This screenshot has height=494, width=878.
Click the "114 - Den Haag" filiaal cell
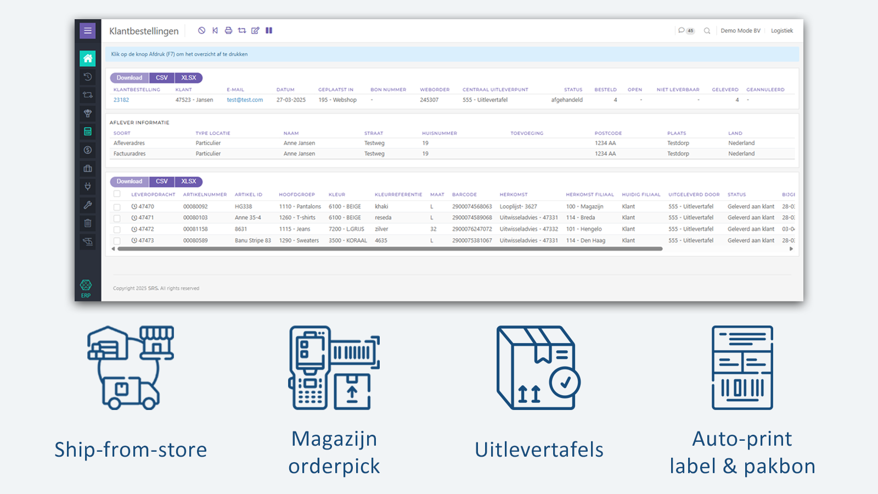(586, 240)
